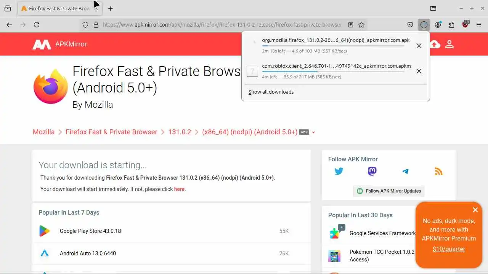Bookmark this page with the star icon
The height and width of the screenshot is (274, 488).
361,25
